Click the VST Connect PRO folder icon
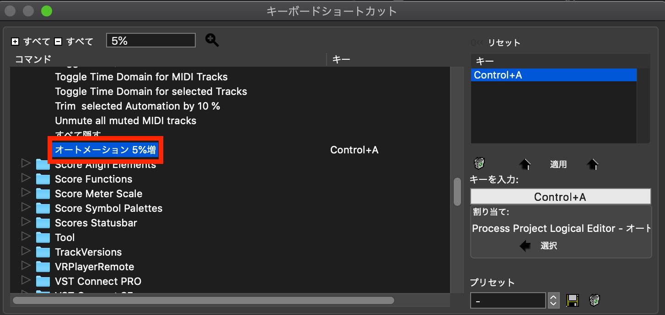The image size is (665, 315). (x=43, y=281)
